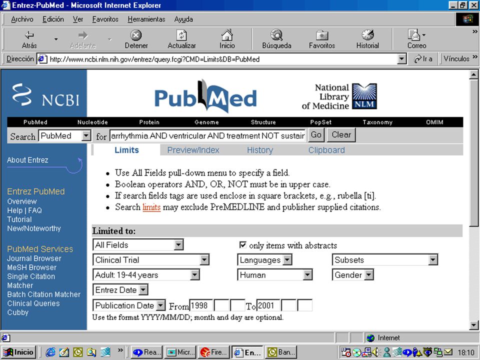
Task: Click the envelope mail tray icon
Action: [x=448, y=352]
